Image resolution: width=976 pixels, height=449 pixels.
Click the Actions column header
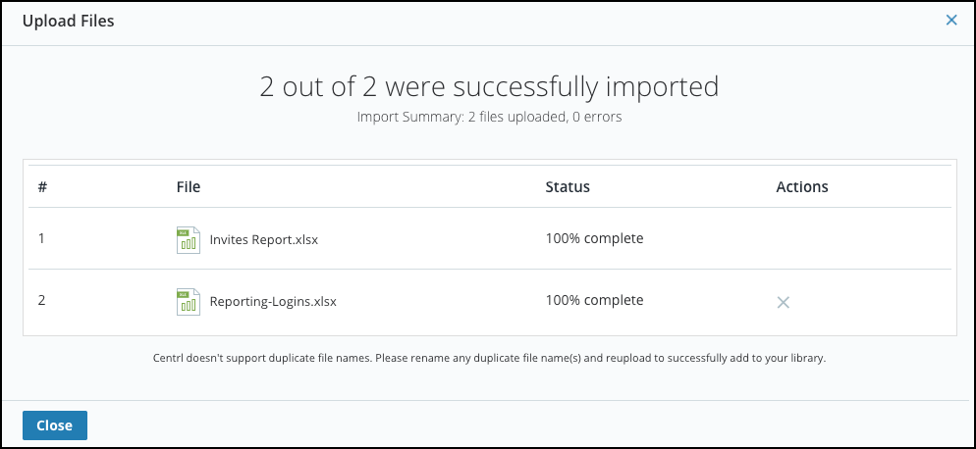pos(802,186)
